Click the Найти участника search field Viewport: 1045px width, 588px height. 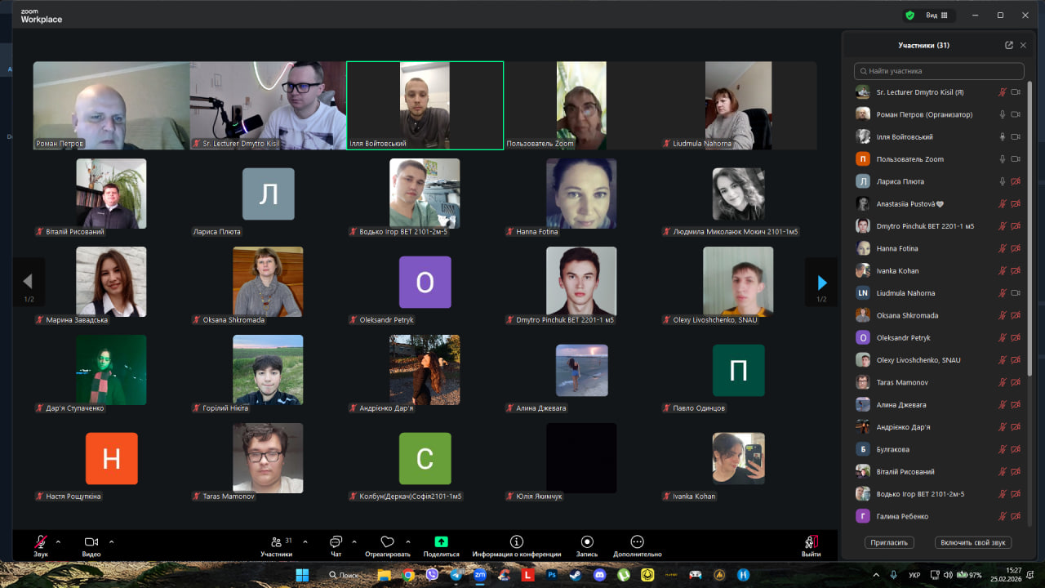[939, 71]
